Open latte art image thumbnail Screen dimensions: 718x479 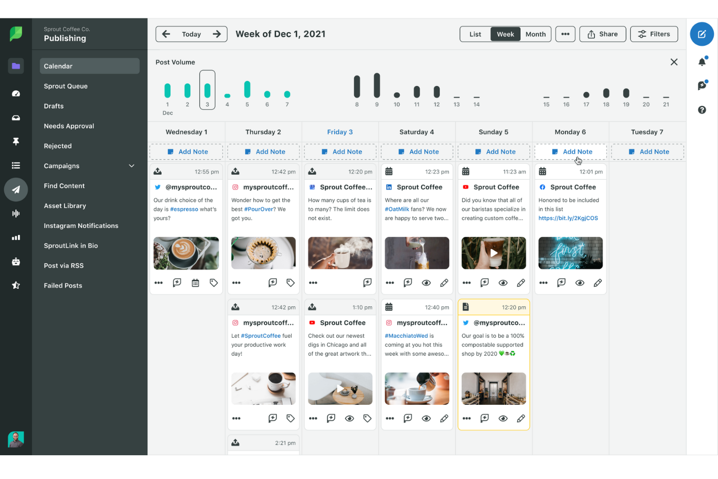[186, 253]
